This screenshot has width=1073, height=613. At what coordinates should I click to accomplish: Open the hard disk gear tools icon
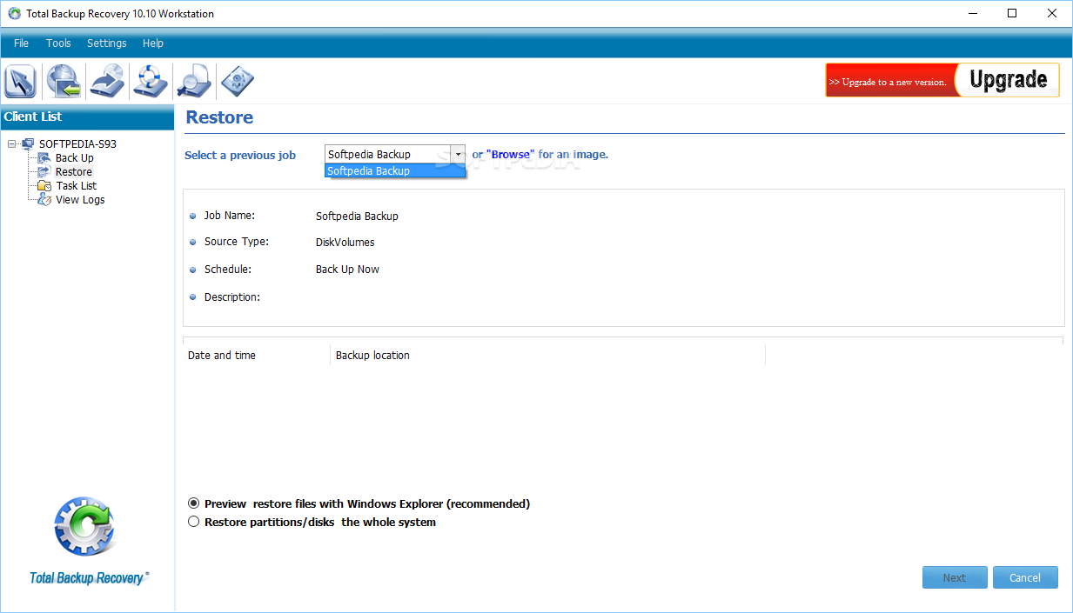point(237,82)
